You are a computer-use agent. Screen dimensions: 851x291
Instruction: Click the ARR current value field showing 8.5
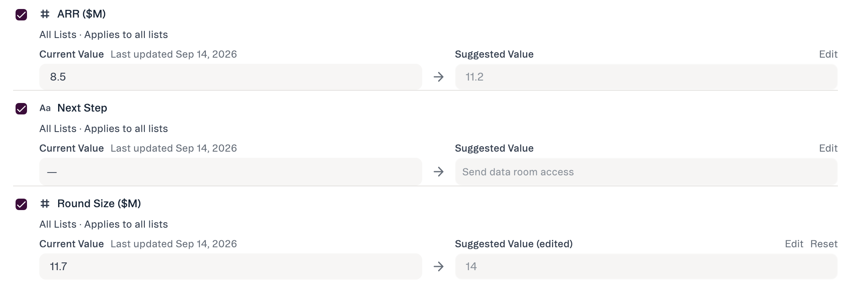230,77
